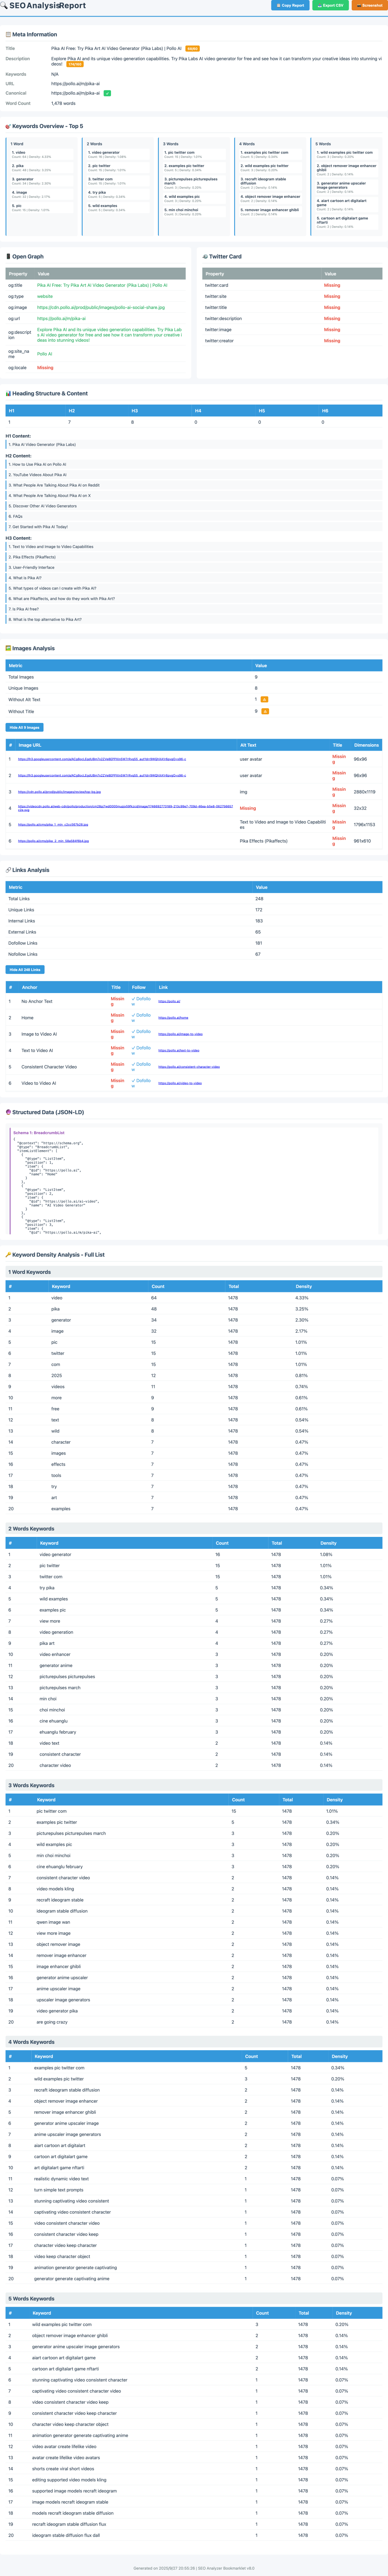Click the orange warning badge beside the Title
Viewport: 388px width, 2576px height.
tap(193, 48)
